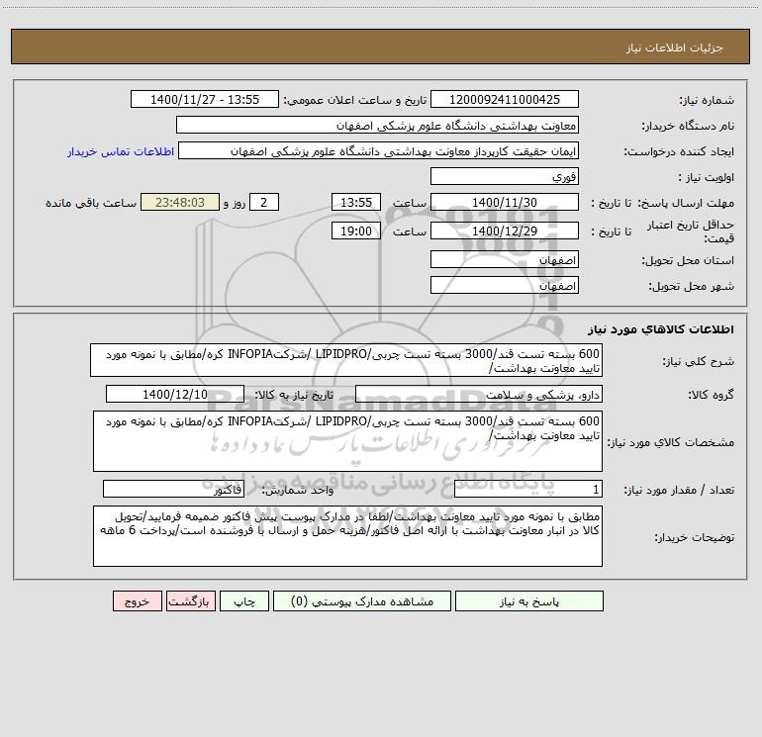This screenshot has width=762, height=737.
Task: Click the ایجاد کننده درخواست field
Action: click(379, 150)
